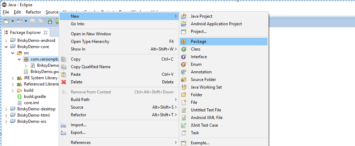Expand the BriskyDemo-desktop project
Image resolution: width=355 pixels, height=146 pixels.
point(6,109)
